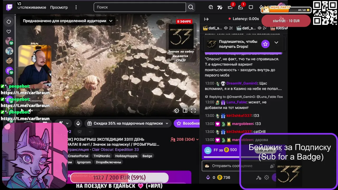This screenshot has width=338, height=190.
Task: Click streamer webcam overlay
Action: [35, 67]
